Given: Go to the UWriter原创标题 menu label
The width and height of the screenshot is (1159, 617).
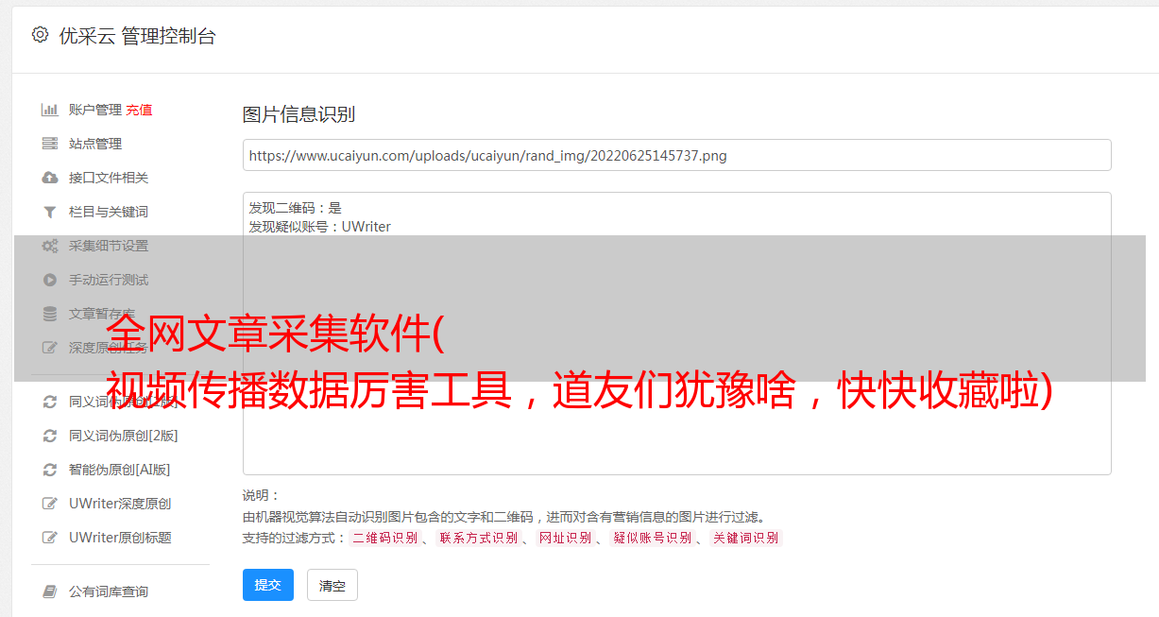Looking at the screenshot, I should pos(120,538).
